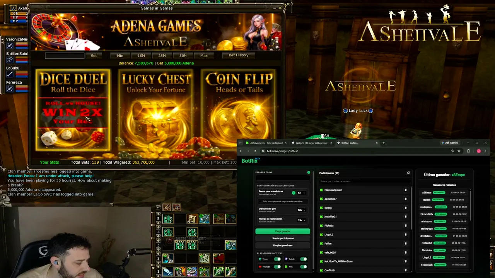The image size is (495, 278).
Task: Choose the 25M bet preset
Action: (162, 56)
